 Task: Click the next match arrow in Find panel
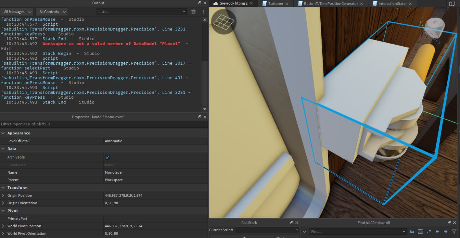(445, 232)
